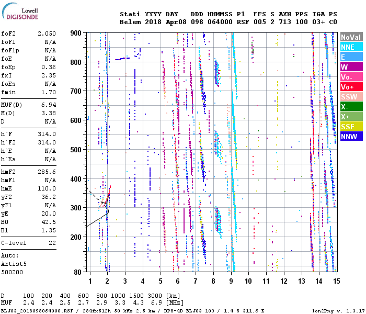Select the SSW legend swatch

[351, 96]
